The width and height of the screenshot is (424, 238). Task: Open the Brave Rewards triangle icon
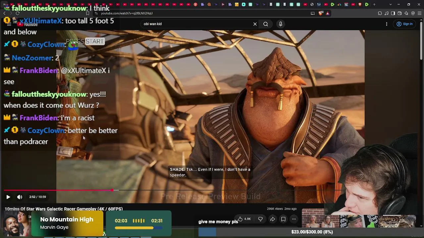coord(328,13)
